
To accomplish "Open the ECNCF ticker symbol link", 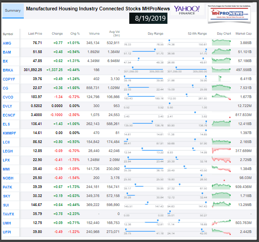I will point(9,115).
